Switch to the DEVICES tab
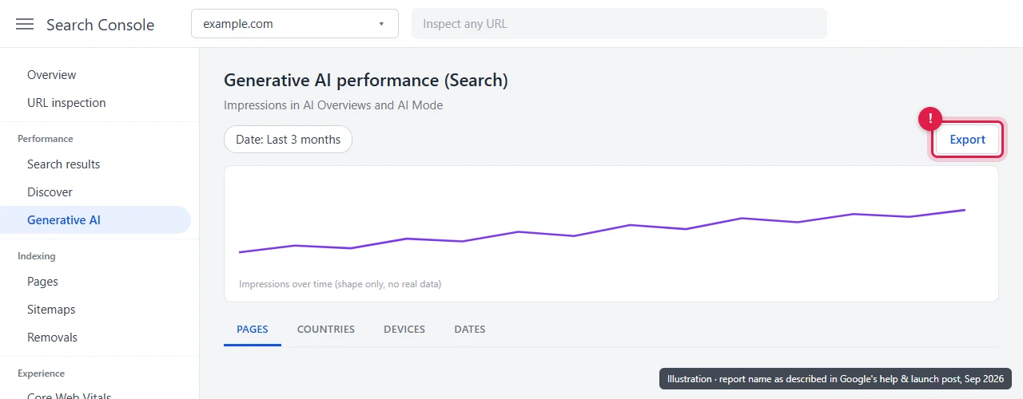The height and width of the screenshot is (399, 1023). pos(404,330)
